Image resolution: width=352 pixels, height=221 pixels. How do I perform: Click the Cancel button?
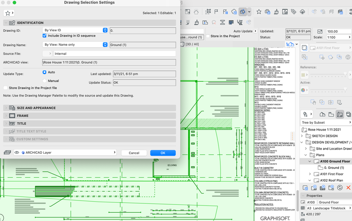(134, 153)
